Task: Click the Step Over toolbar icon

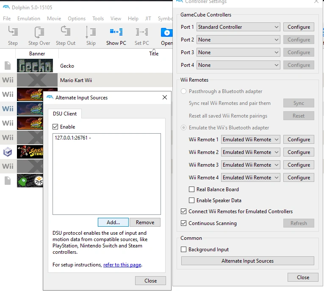Action: 39,32
